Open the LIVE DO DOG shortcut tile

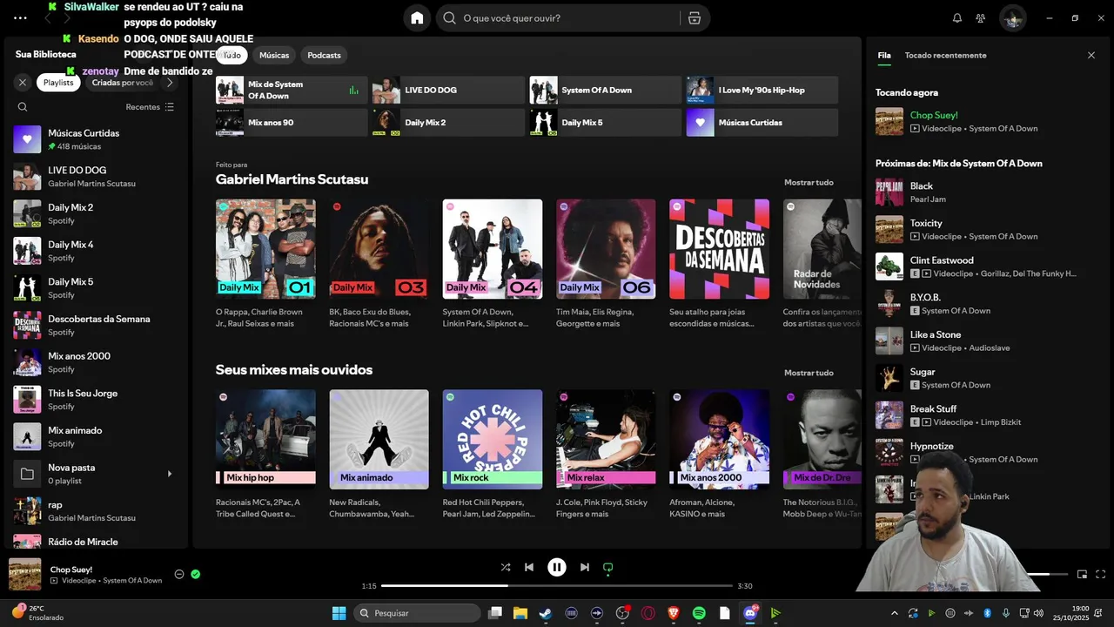click(448, 90)
